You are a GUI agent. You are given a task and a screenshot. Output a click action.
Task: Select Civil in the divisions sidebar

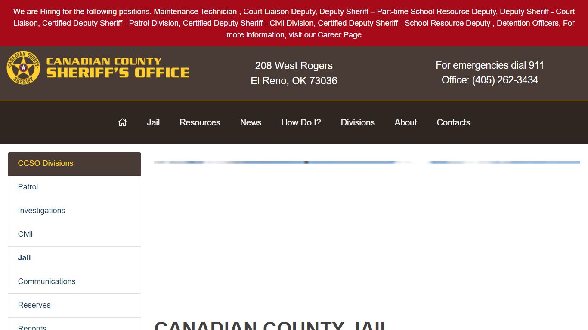(74, 235)
